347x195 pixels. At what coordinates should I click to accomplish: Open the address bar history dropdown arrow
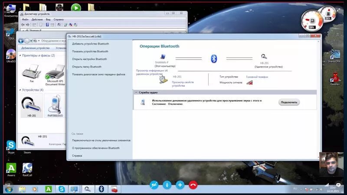(31, 41)
